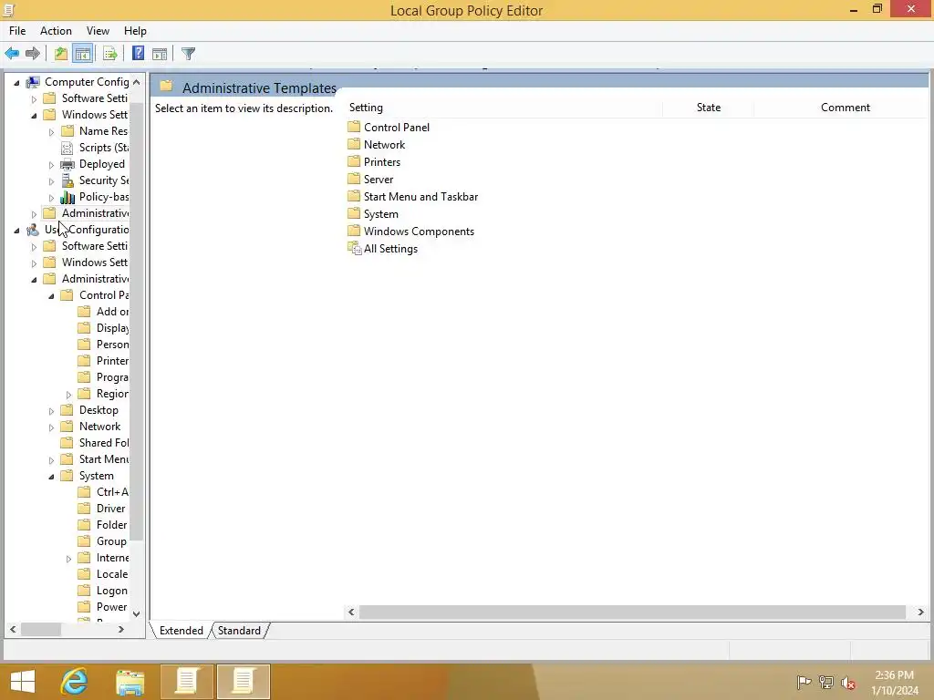Open the View menu
The width and height of the screenshot is (934, 700).
tap(98, 31)
